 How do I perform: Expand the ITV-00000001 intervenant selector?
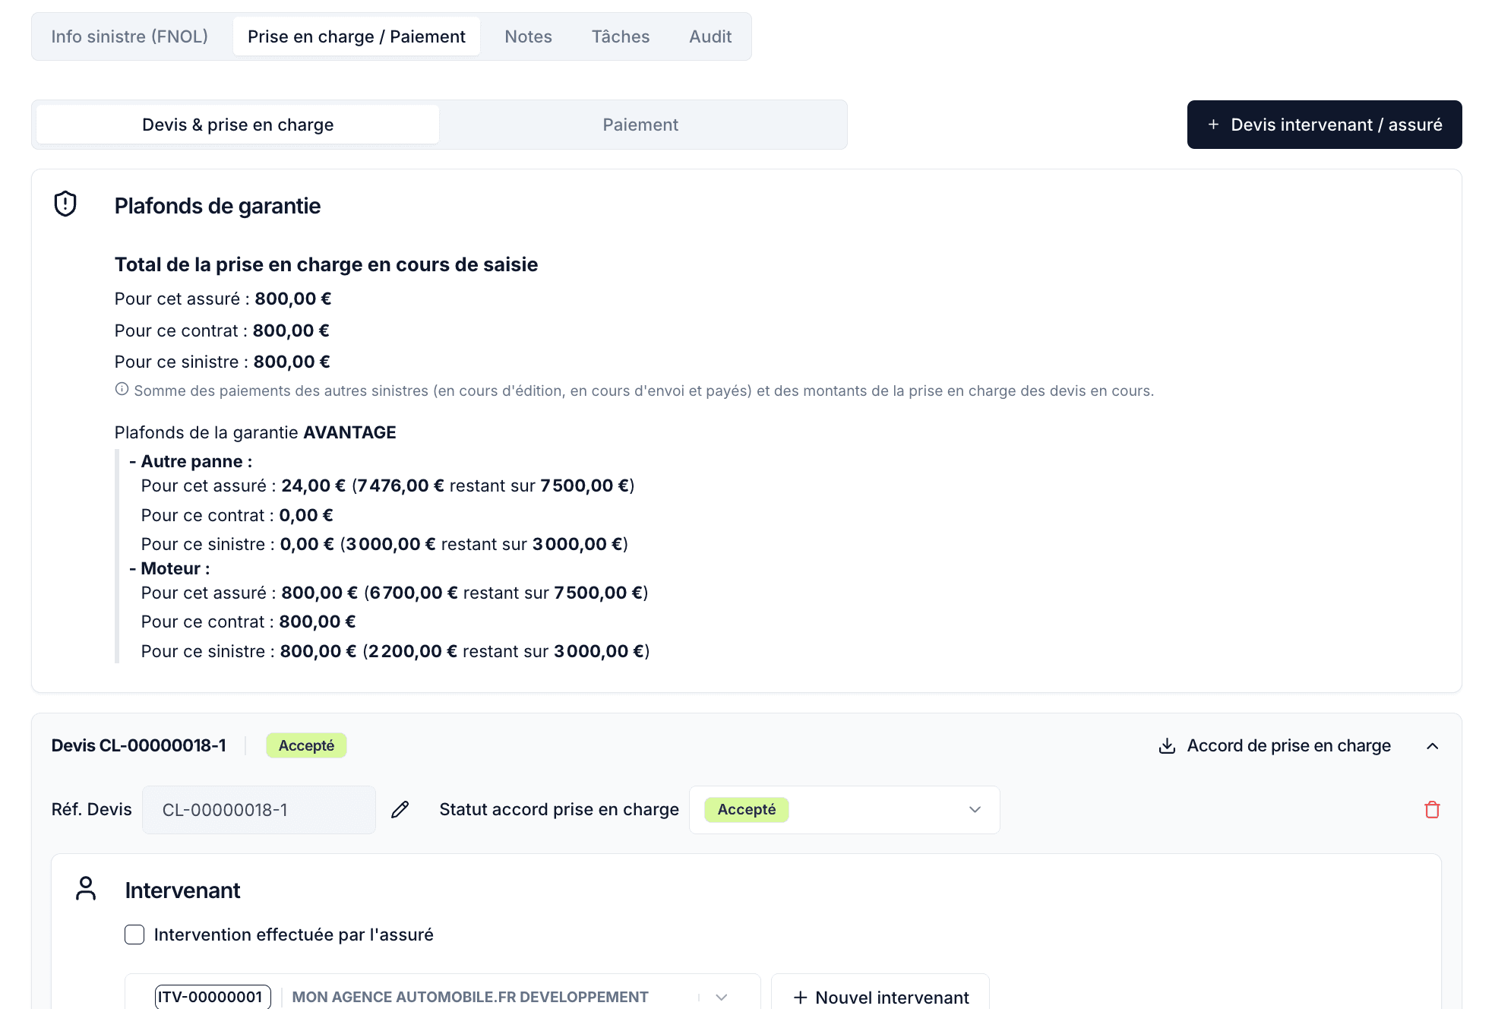pos(721,997)
